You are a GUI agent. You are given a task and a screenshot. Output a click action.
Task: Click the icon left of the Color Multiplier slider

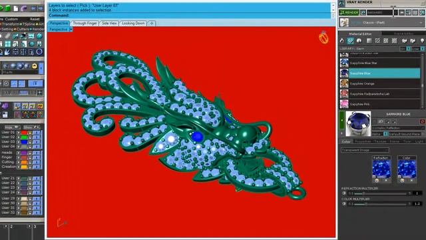pos(344,204)
